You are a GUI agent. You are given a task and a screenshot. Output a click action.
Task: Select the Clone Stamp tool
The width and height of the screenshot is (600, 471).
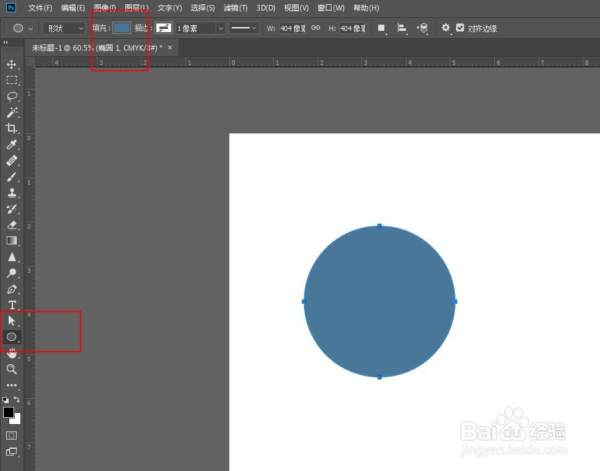(x=12, y=193)
